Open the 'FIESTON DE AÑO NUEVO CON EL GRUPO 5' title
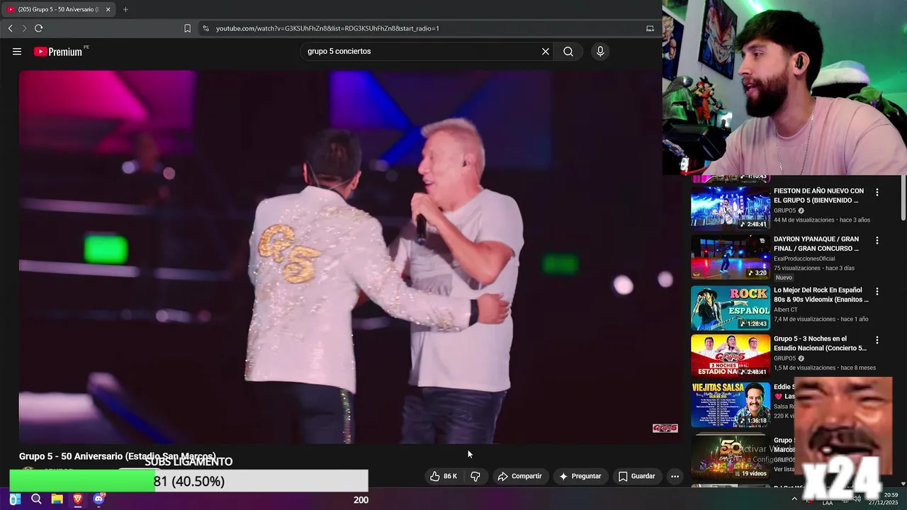The width and height of the screenshot is (907, 510). tap(819, 195)
